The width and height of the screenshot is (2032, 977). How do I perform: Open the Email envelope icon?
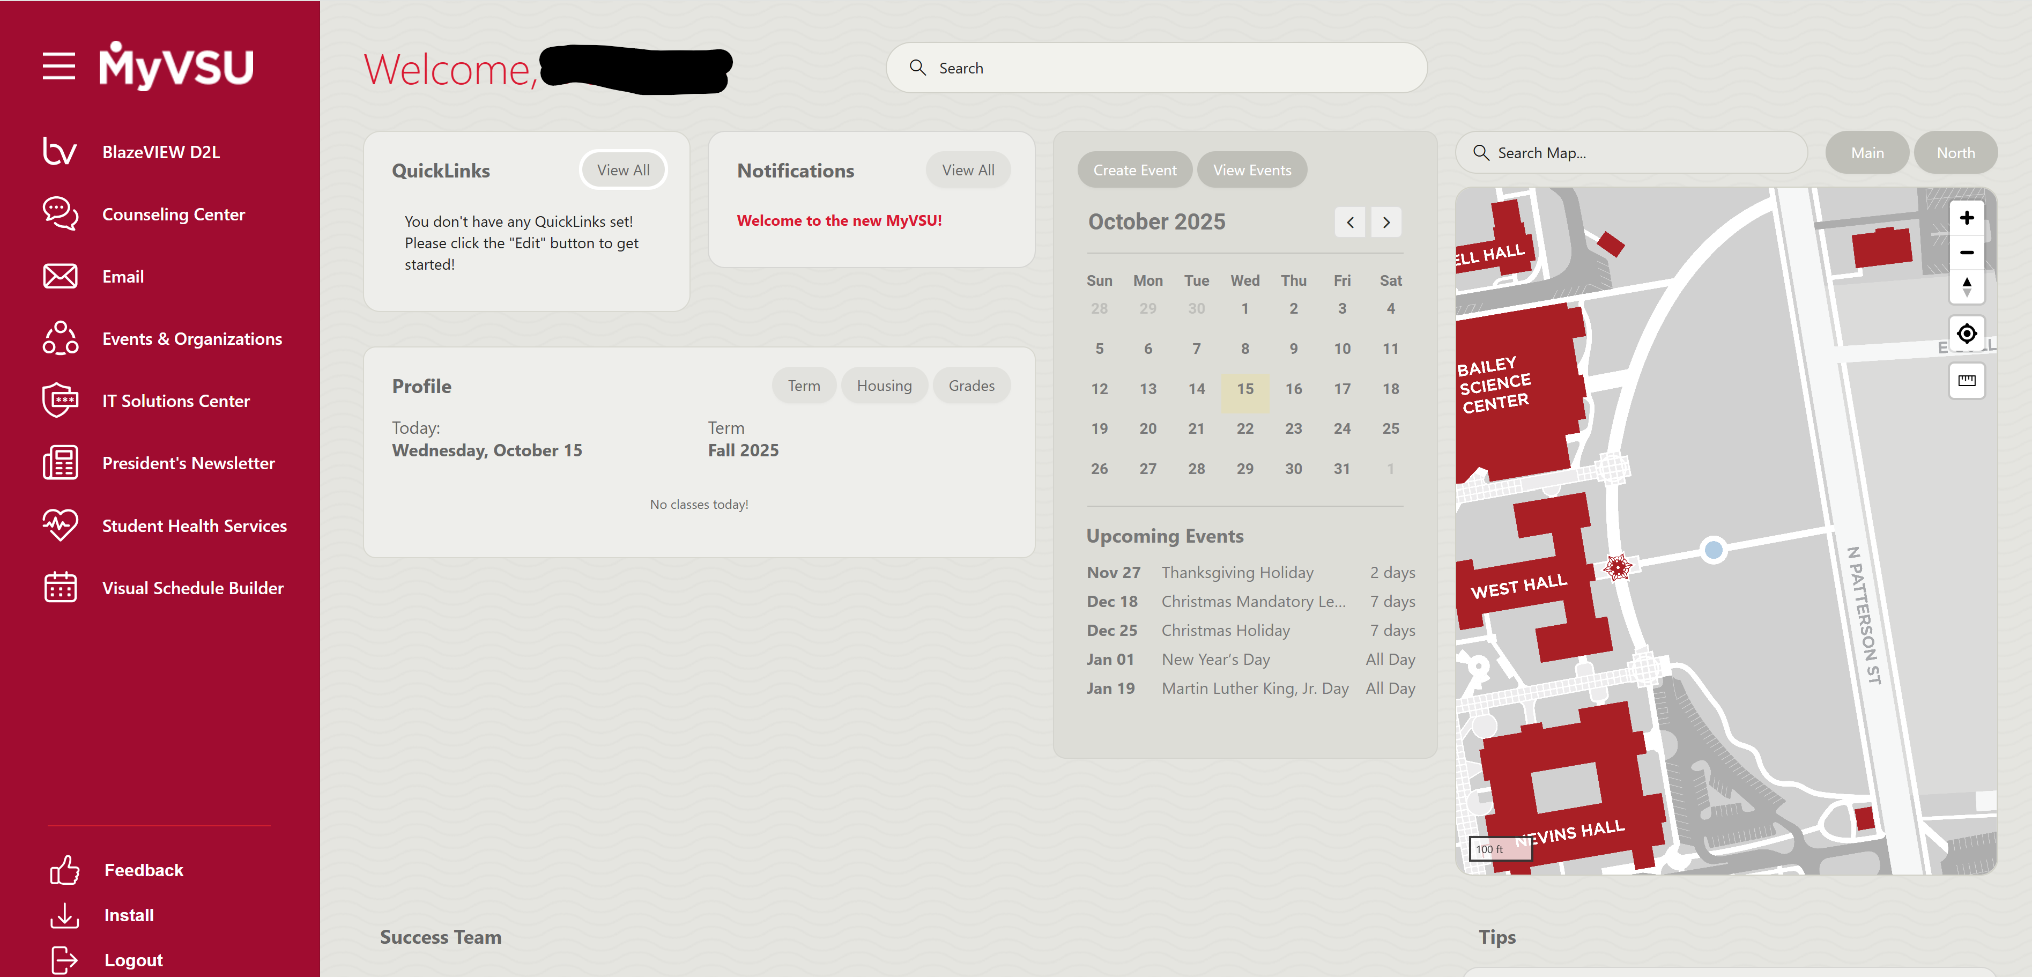click(x=60, y=276)
